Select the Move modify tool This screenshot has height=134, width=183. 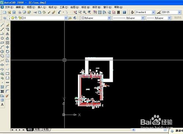pyautogui.click(x=7, y=47)
